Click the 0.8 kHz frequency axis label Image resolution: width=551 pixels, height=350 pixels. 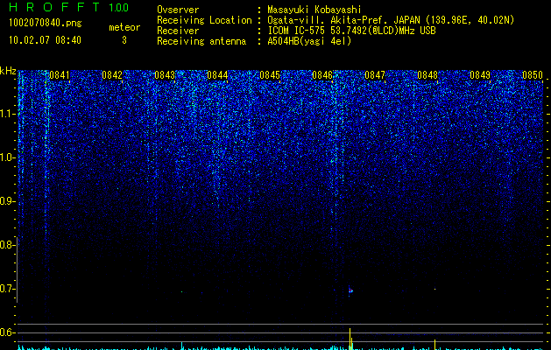pyautogui.click(x=7, y=245)
